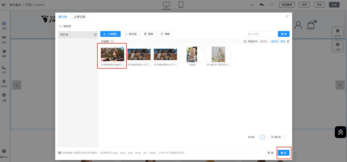Viewport: 347px width, 162px height.
Task: Switch to desktop preview icon
Action: pos(166,5)
